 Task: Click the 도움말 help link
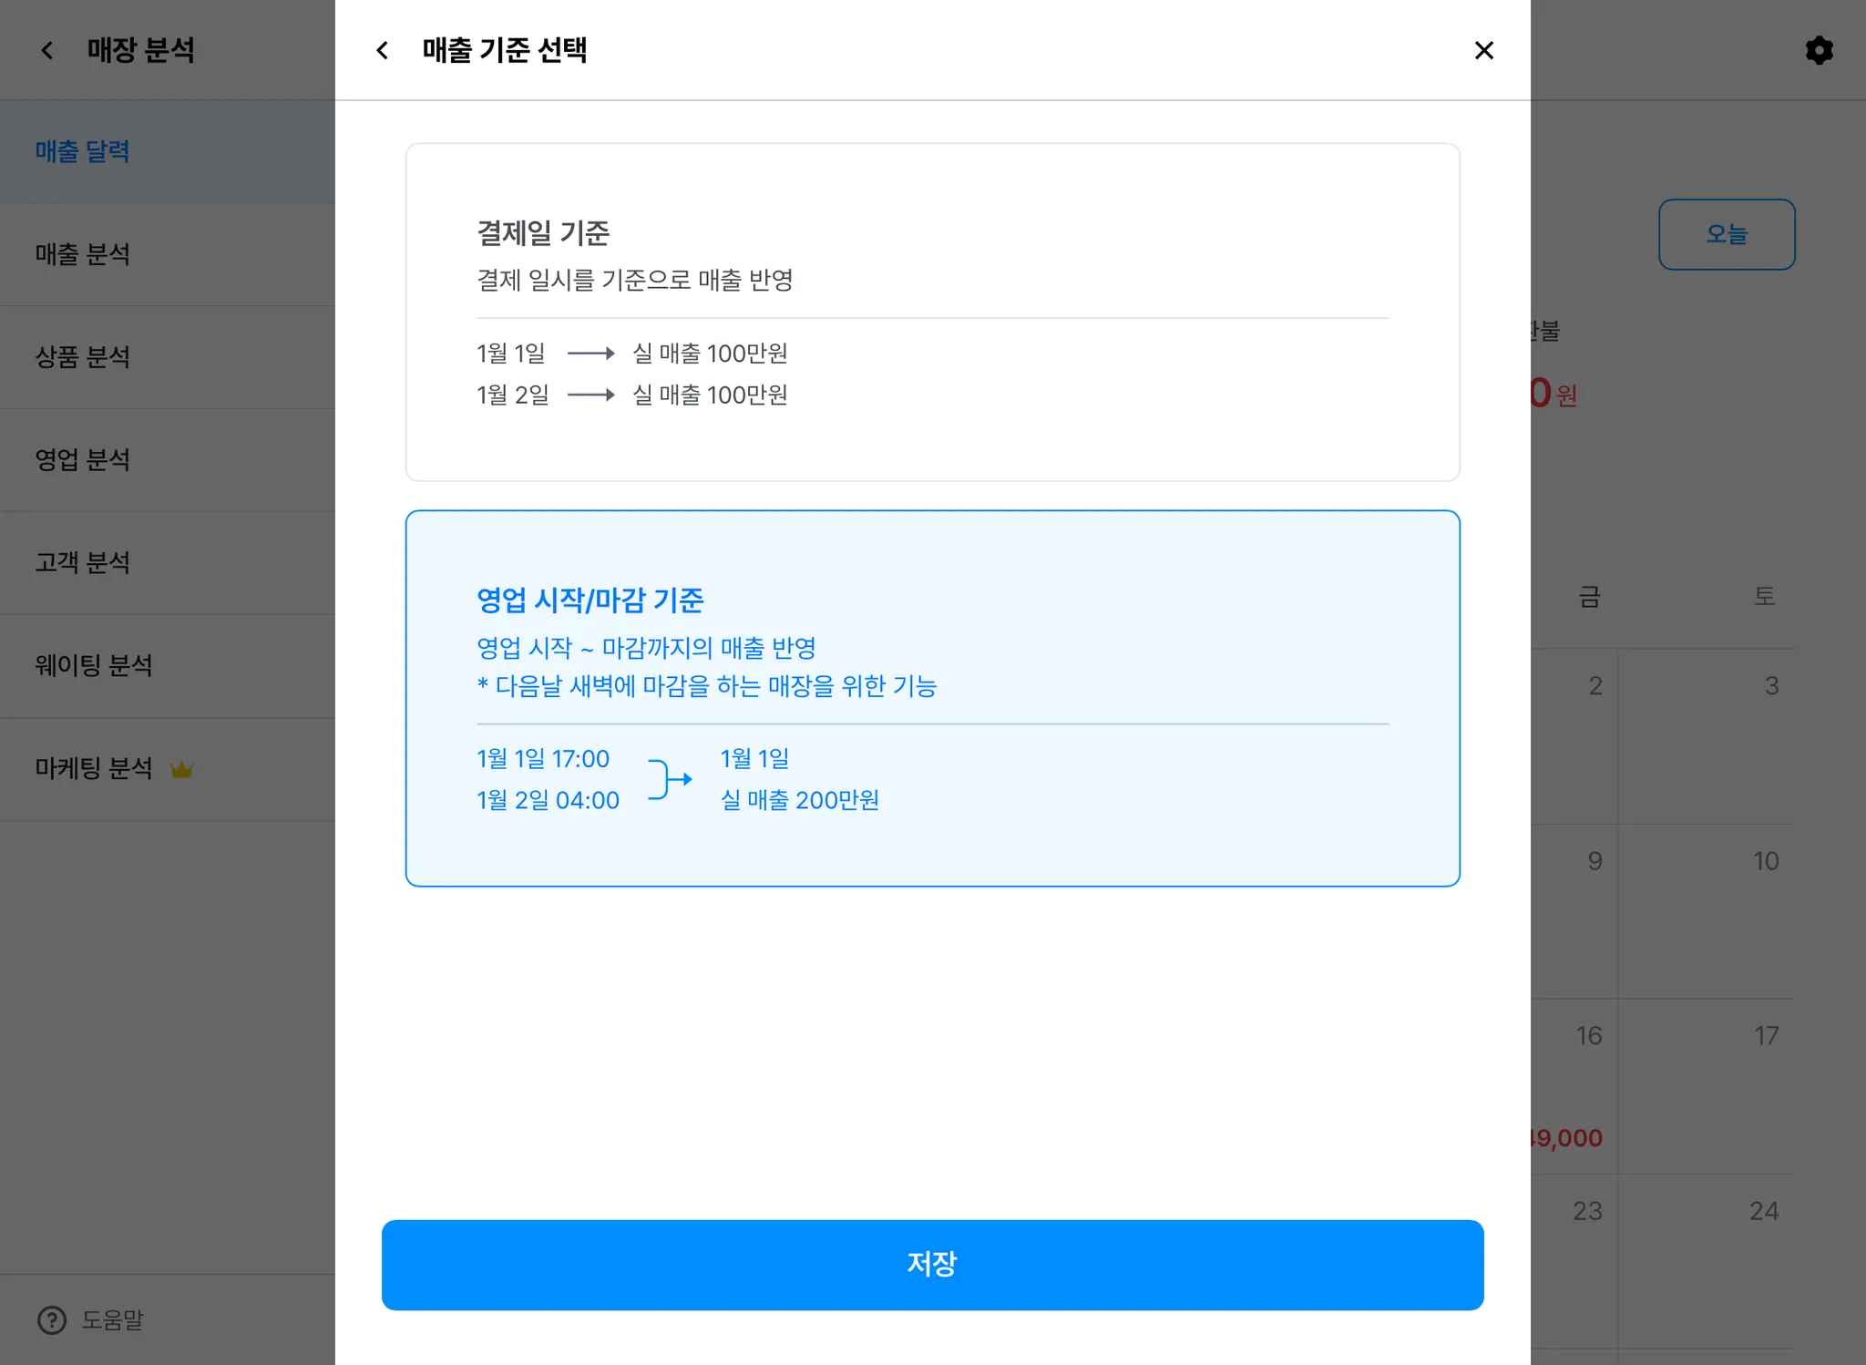pos(112,1319)
